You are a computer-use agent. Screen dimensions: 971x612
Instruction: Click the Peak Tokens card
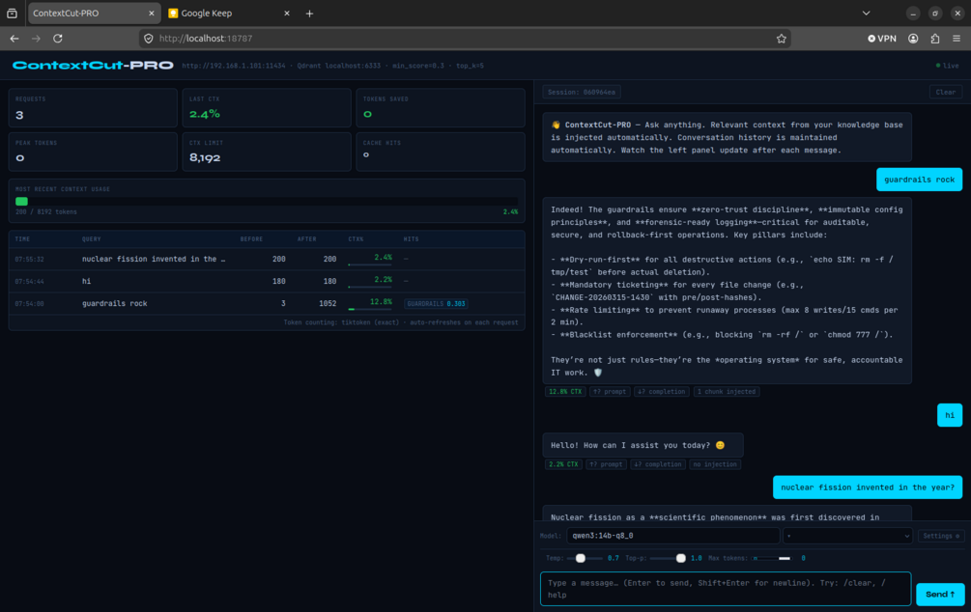click(x=93, y=152)
